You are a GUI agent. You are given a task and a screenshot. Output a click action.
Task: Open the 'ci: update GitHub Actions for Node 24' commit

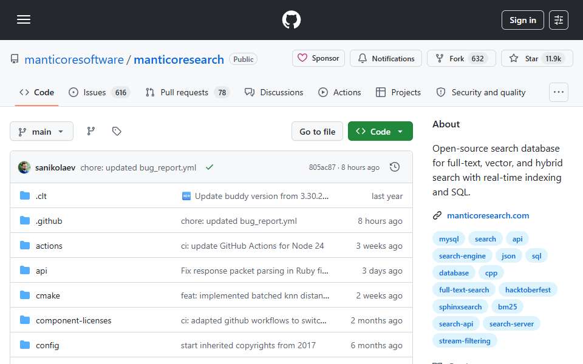tap(252, 246)
